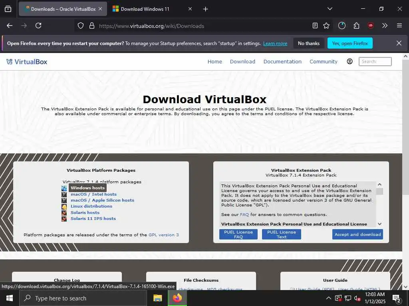
Task: Click the padlock site info icon
Action: [x=91, y=26]
